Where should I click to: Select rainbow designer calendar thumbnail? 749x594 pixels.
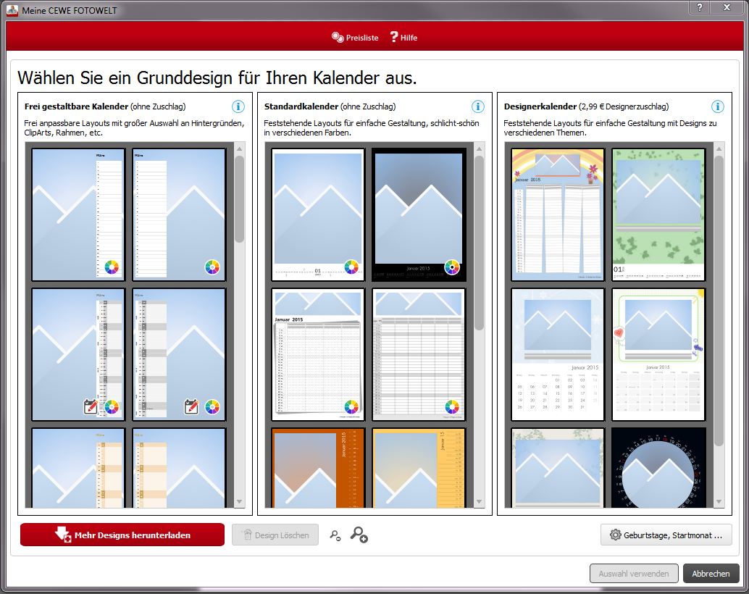pos(558,214)
